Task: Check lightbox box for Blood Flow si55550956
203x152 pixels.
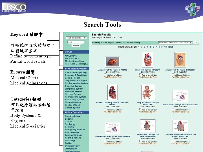Action: click(x=173, y=109)
